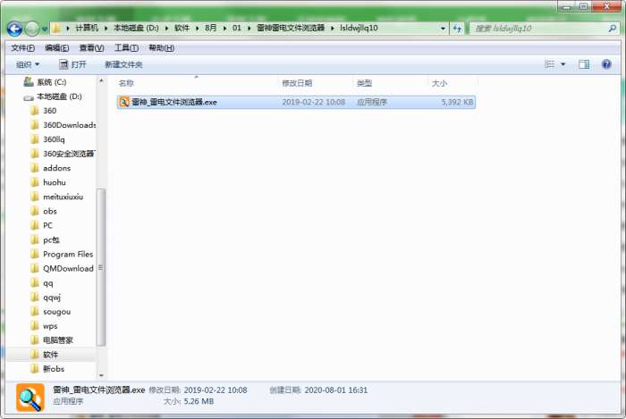The width and height of the screenshot is (626, 419).
Task: Click the Back navigation arrow
Action: 15,29
